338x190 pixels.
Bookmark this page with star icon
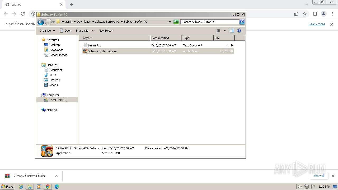click(x=305, y=14)
